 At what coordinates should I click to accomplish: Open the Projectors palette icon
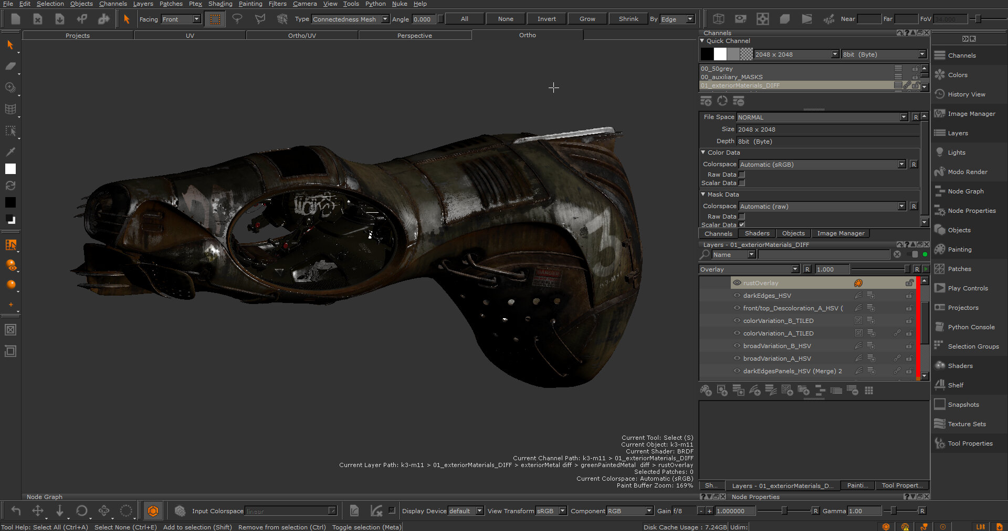click(940, 308)
